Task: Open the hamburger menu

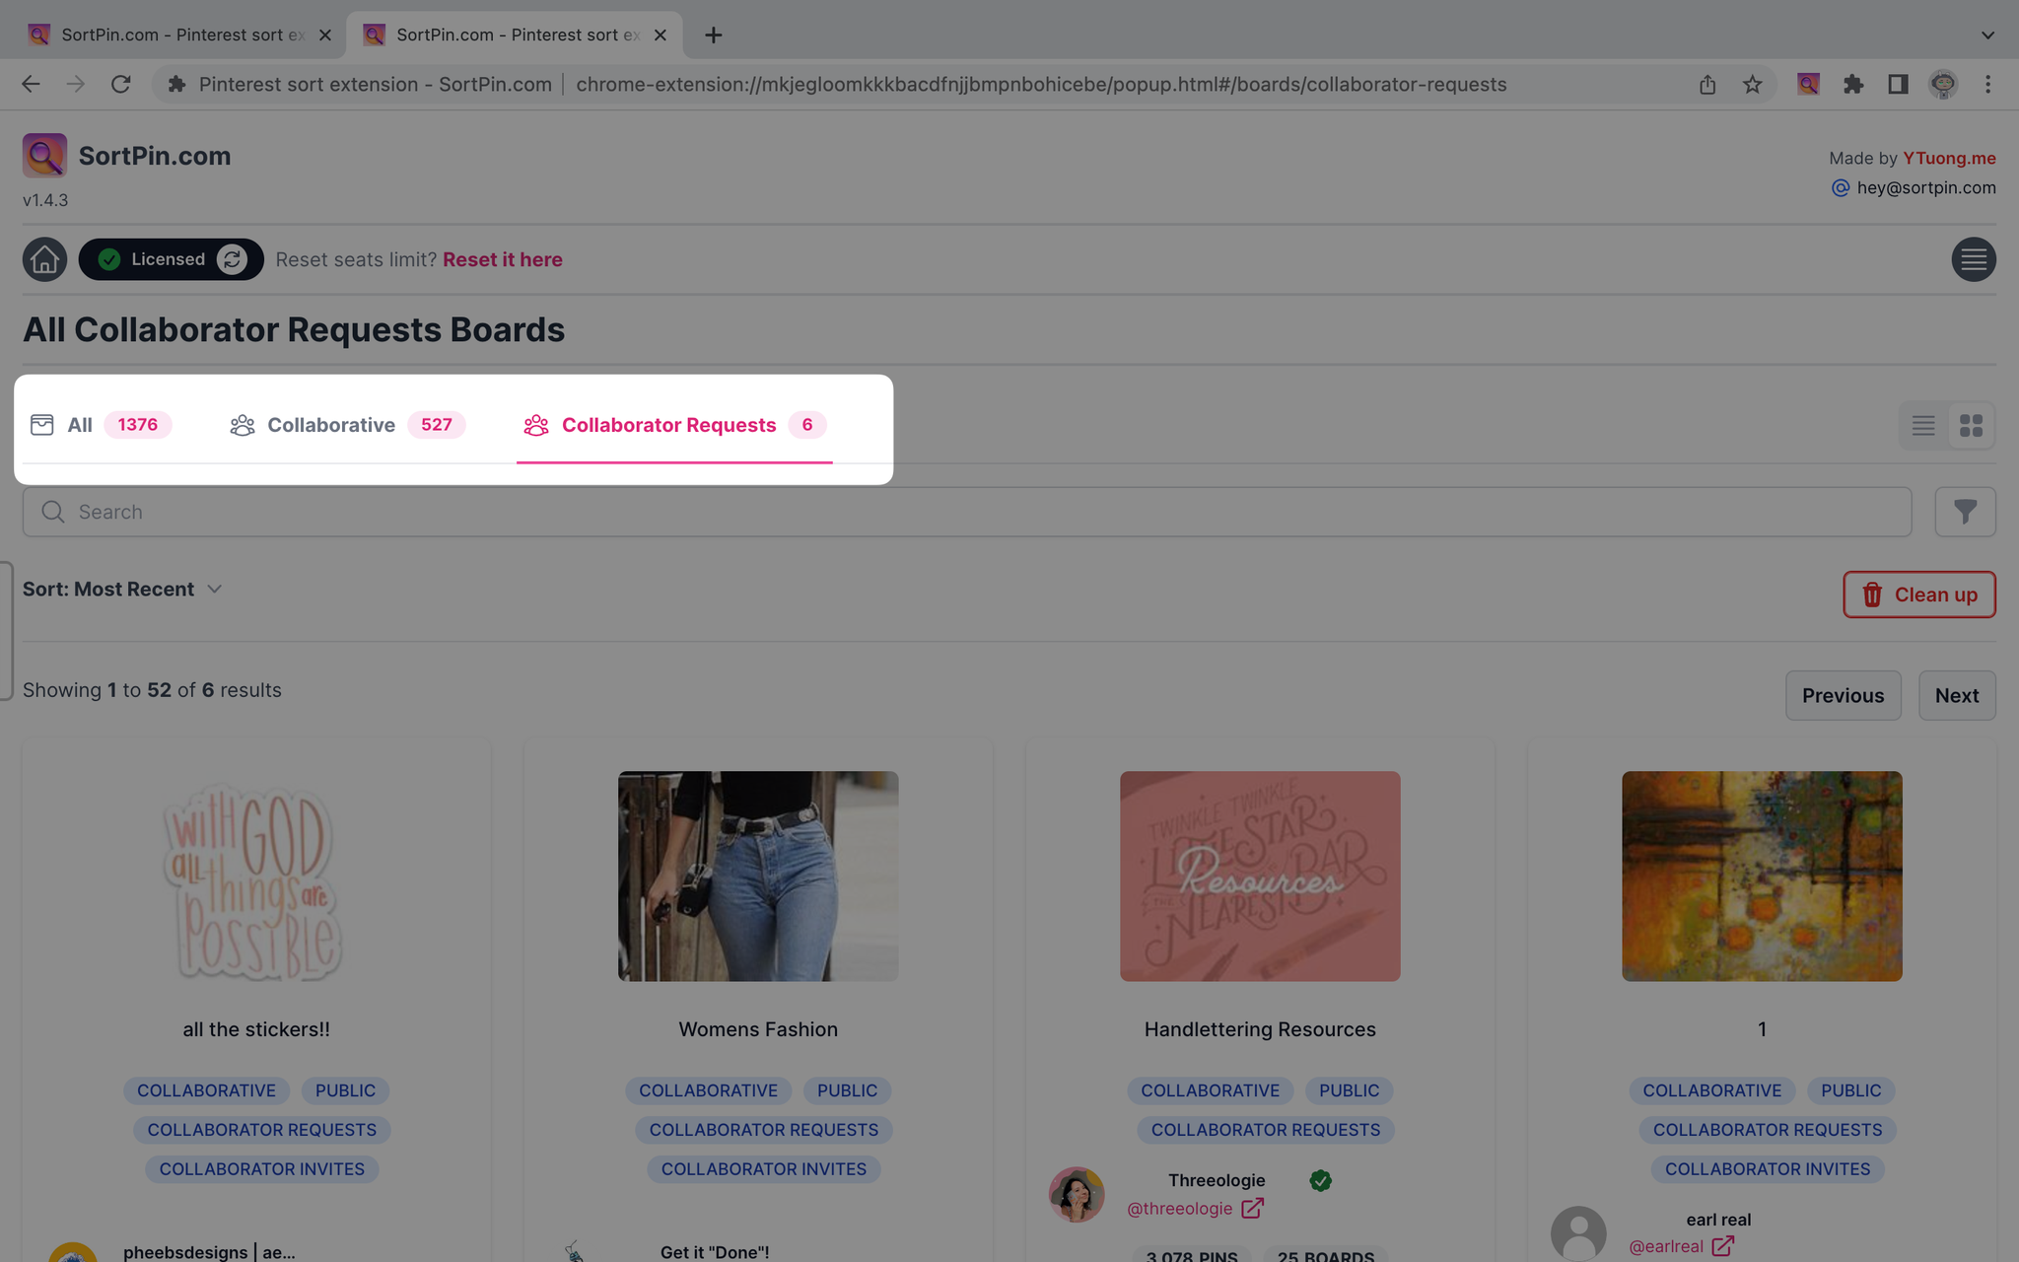Action: pos(1973,259)
